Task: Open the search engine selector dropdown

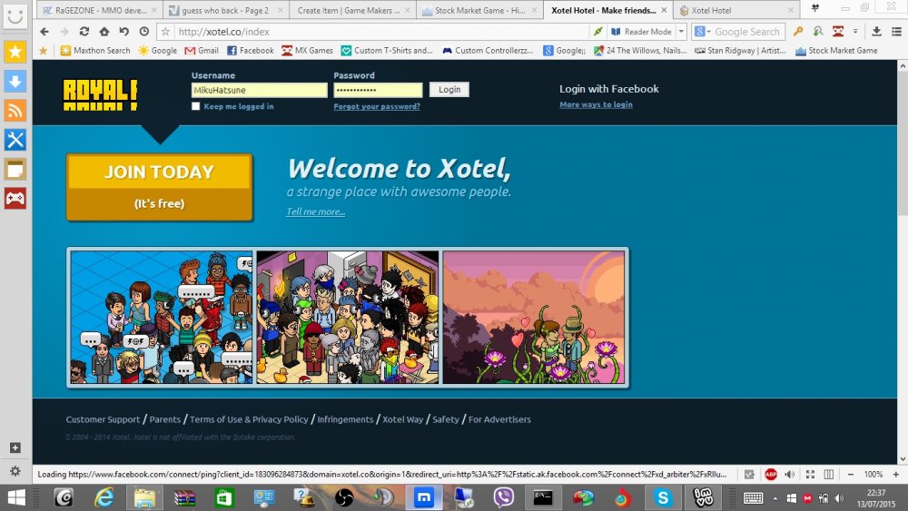Action: pyautogui.click(x=703, y=32)
